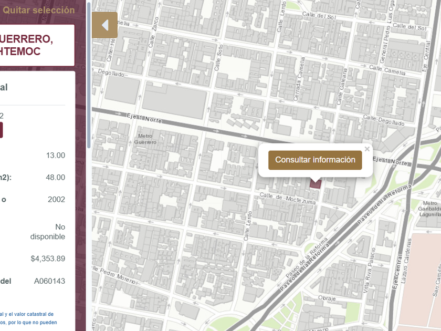This screenshot has height=331, width=441.
Task: Click the year value 2002
Action: click(56, 200)
